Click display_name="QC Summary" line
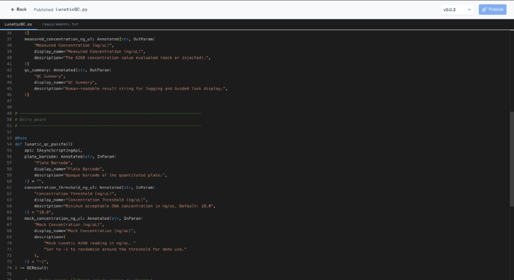The image size is (514, 280). [66, 82]
